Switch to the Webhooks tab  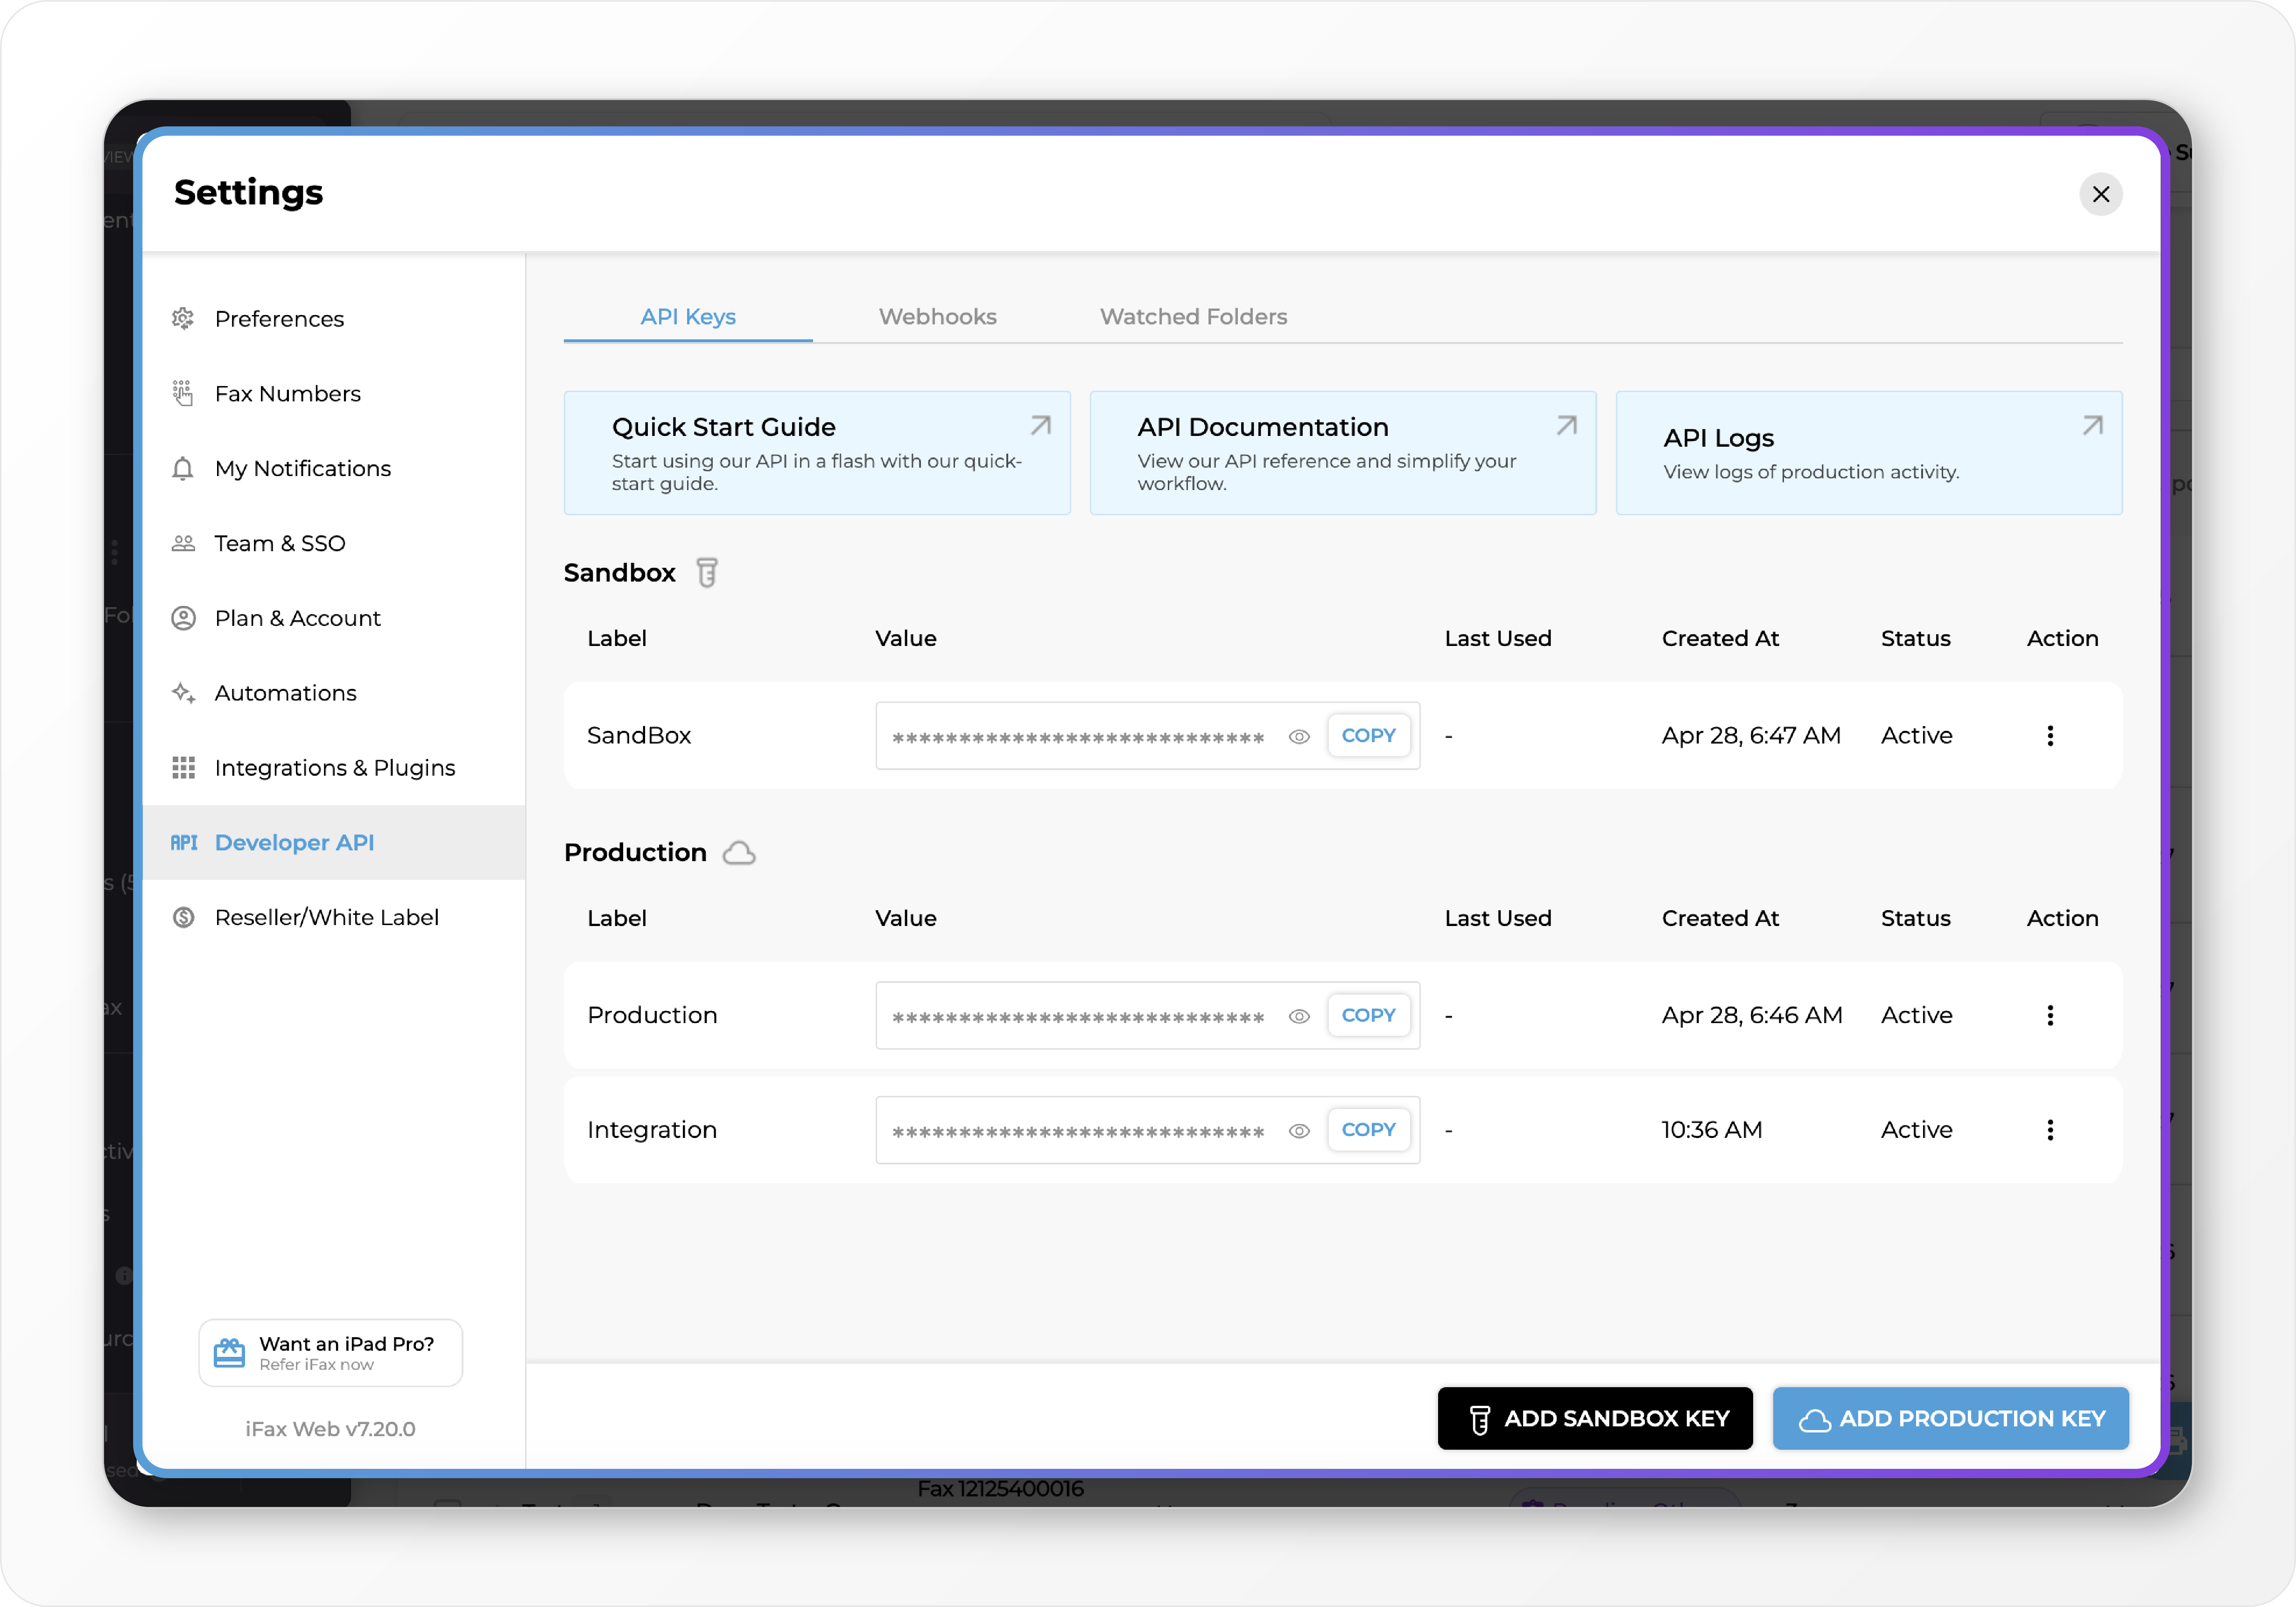(937, 316)
